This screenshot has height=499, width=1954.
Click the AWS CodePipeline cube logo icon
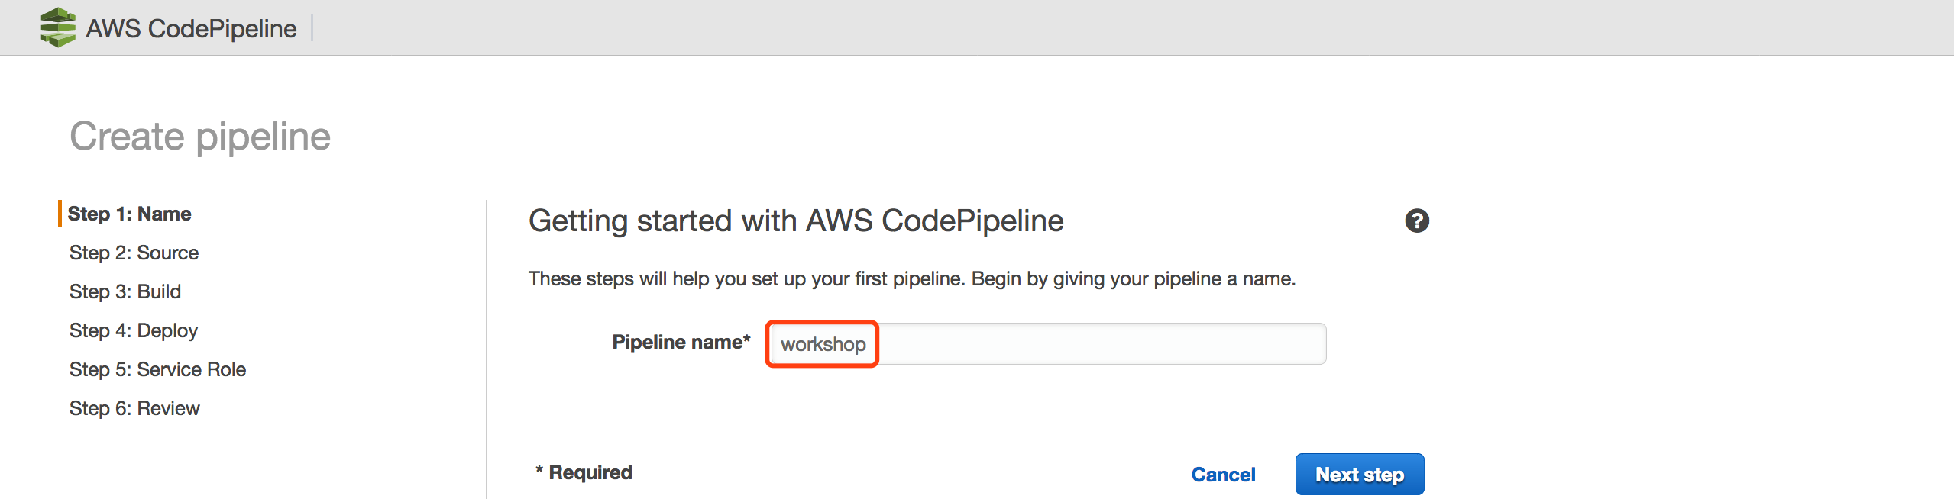58,27
